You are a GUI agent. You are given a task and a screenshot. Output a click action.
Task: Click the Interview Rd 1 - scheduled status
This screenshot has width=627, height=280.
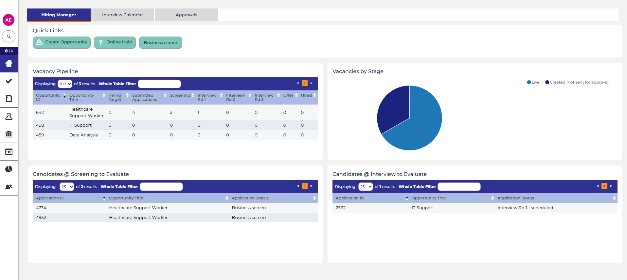pos(525,208)
